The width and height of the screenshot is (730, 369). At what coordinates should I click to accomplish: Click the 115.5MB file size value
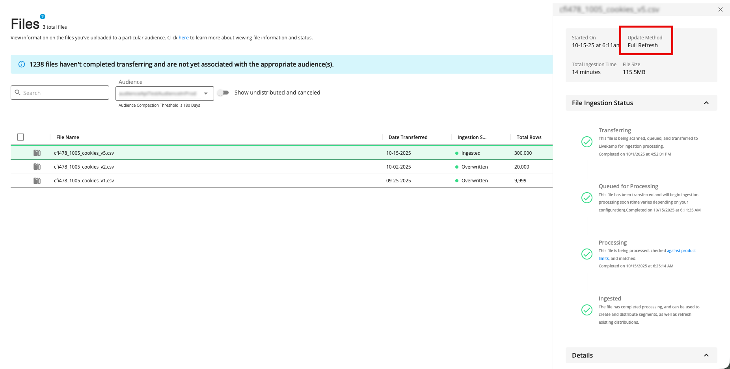coord(634,72)
